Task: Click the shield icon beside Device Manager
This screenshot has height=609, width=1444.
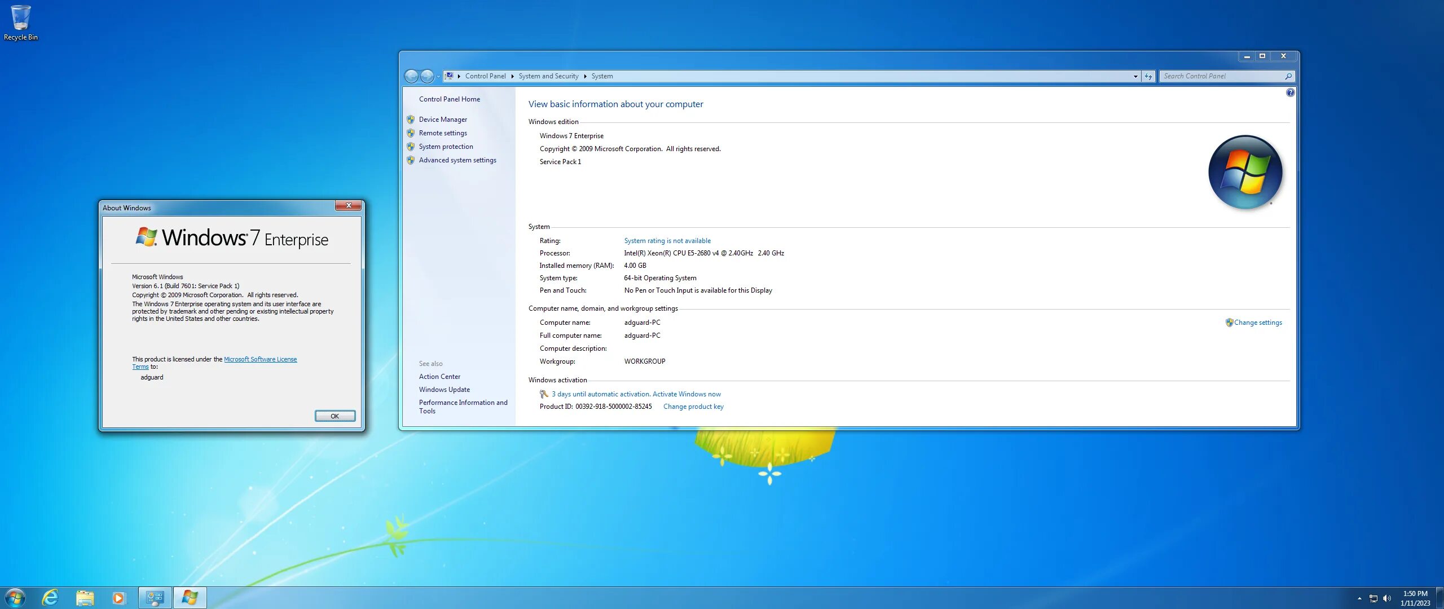Action: [x=411, y=120]
